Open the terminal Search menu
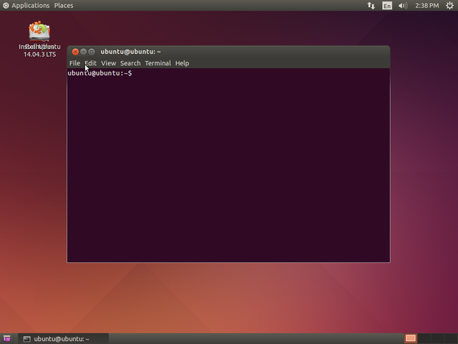This screenshot has height=344, width=458. pos(130,63)
